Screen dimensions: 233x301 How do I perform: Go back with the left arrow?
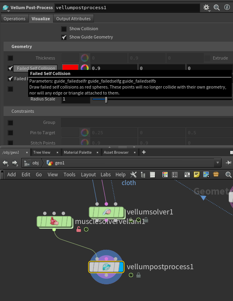coord(6,163)
